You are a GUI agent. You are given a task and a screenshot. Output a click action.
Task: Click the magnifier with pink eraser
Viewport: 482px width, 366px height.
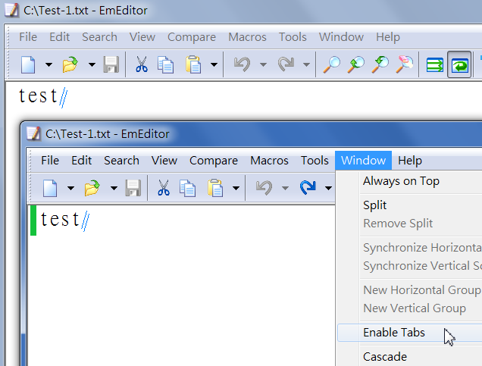click(x=404, y=64)
